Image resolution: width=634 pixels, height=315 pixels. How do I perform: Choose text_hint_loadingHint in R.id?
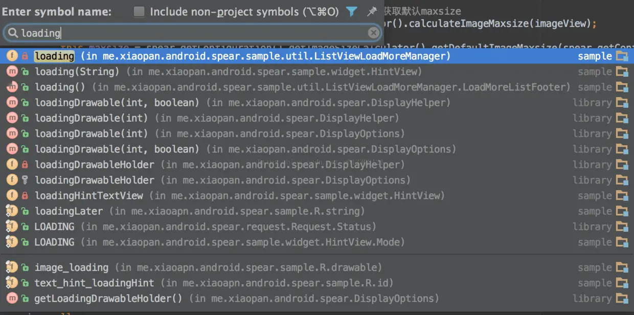pos(317,283)
